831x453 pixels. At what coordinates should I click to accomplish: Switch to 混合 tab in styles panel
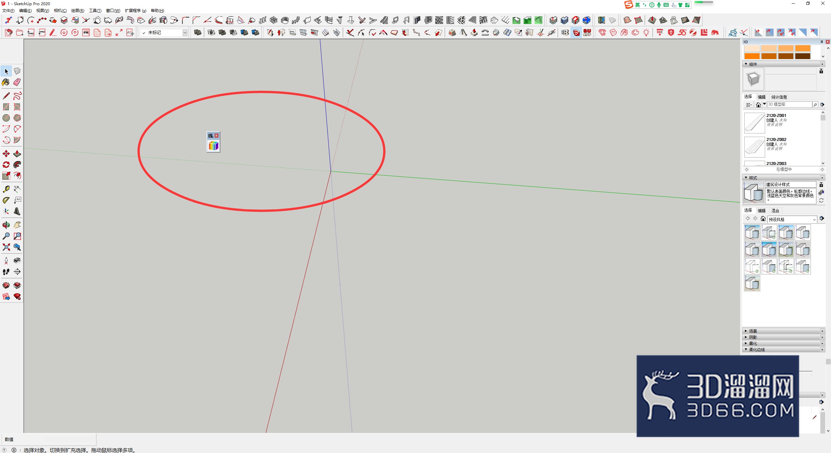coord(775,210)
